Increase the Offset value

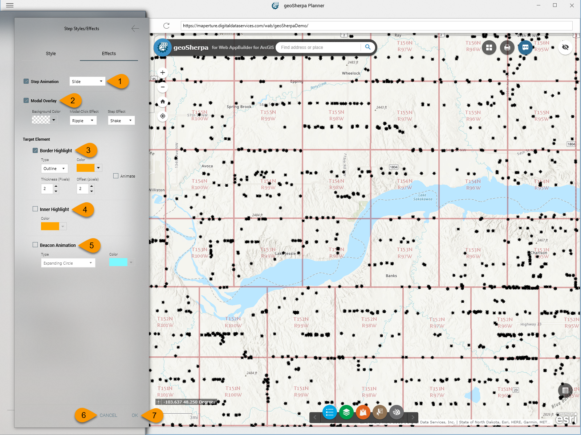click(x=92, y=186)
